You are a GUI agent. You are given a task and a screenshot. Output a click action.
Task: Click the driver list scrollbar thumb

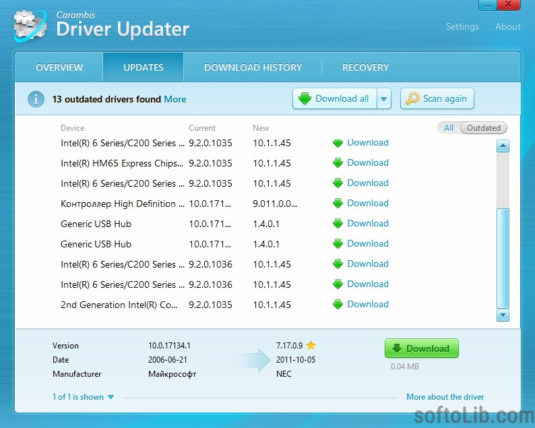click(x=503, y=258)
